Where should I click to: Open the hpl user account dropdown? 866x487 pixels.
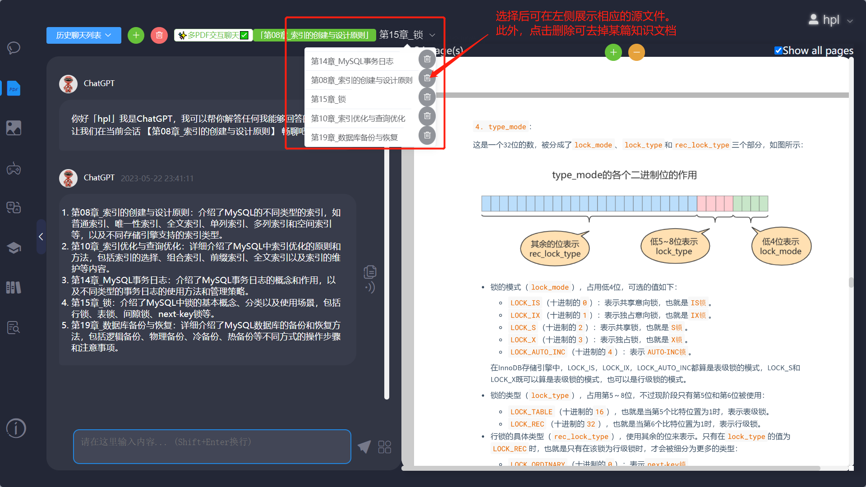pos(830,20)
